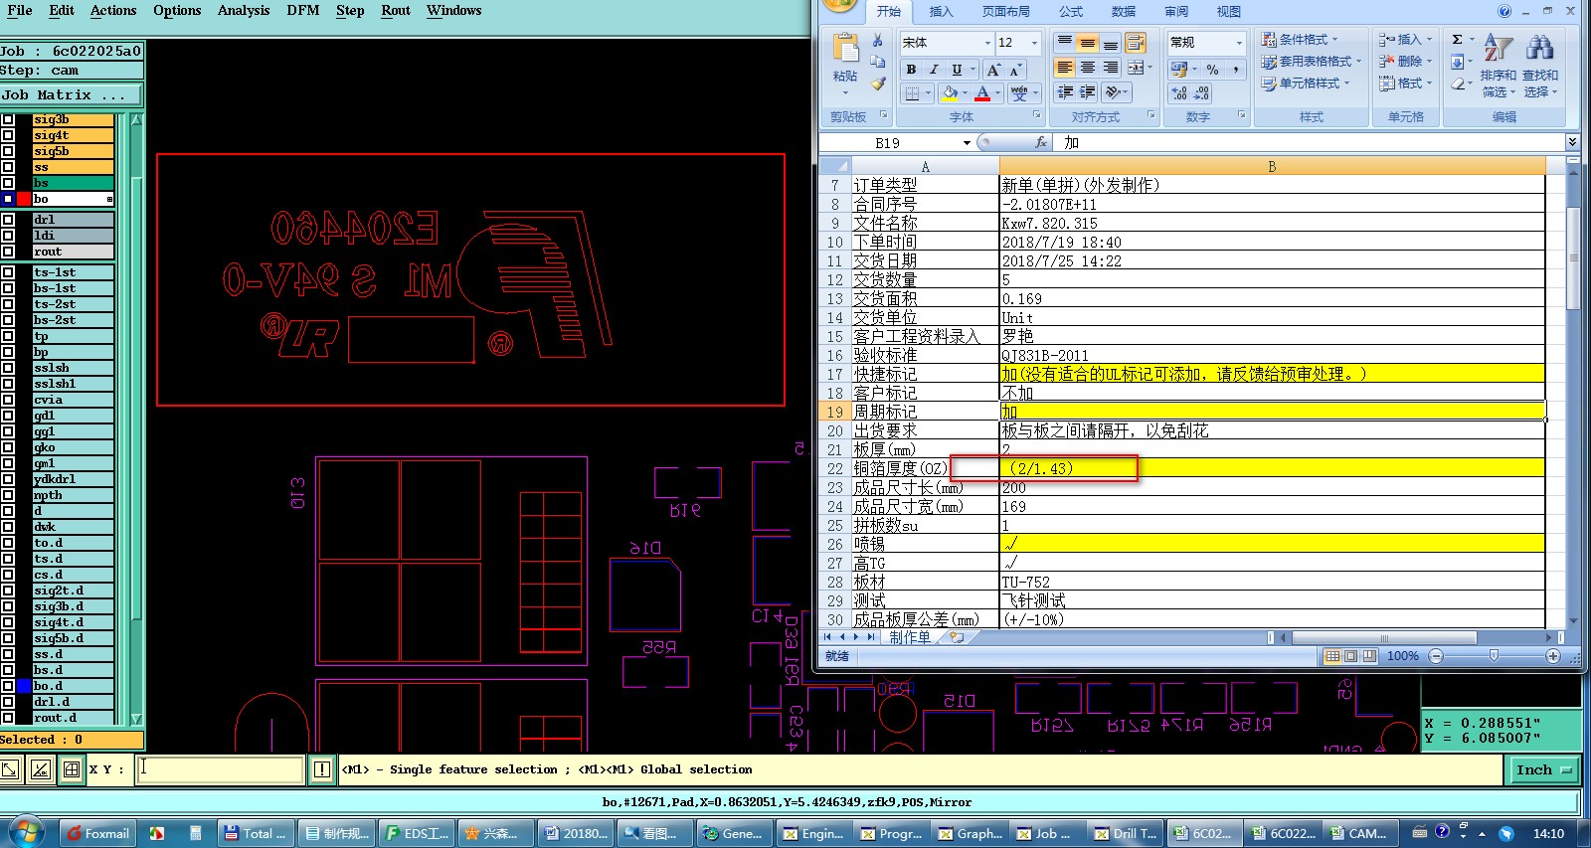Image resolution: width=1591 pixels, height=848 pixels.
Task: Open the font size dropdown showing 12
Action: coord(1034,43)
